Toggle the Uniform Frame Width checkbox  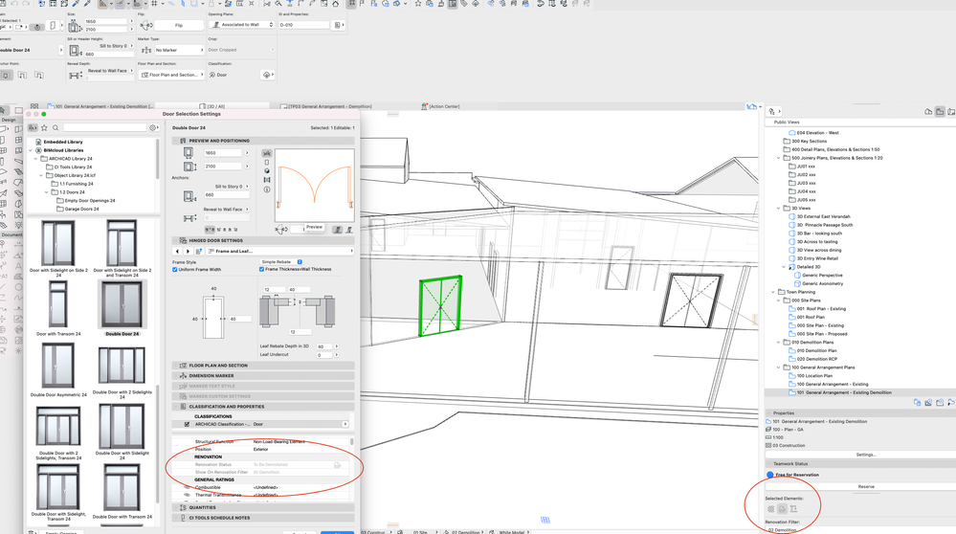coord(175,270)
